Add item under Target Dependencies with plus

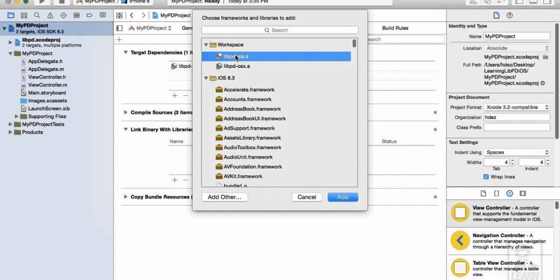(x=175, y=95)
